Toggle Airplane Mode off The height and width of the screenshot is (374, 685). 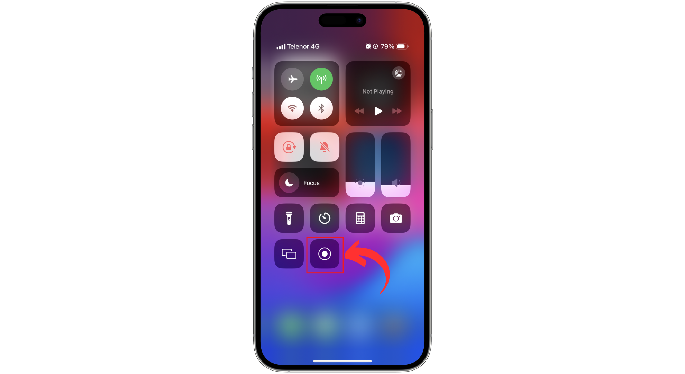click(293, 79)
